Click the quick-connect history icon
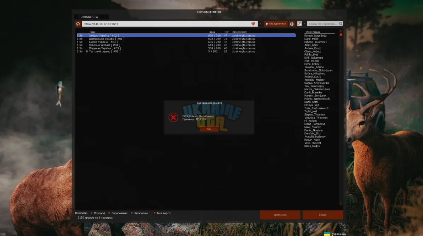423x236 pixels. 299,24
